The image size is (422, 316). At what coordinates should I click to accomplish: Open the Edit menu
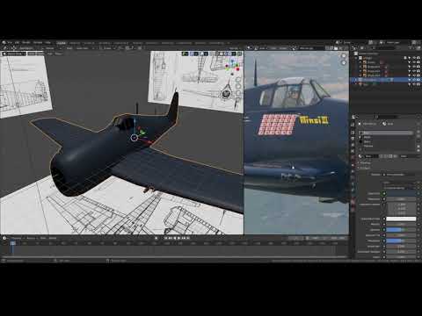tap(17, 42)
